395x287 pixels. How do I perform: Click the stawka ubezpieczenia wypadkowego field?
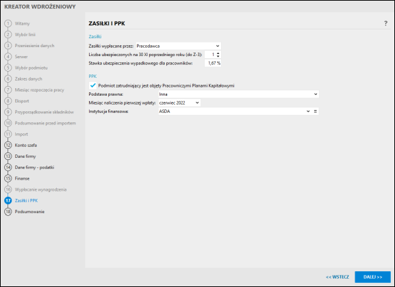click(213, 63)
